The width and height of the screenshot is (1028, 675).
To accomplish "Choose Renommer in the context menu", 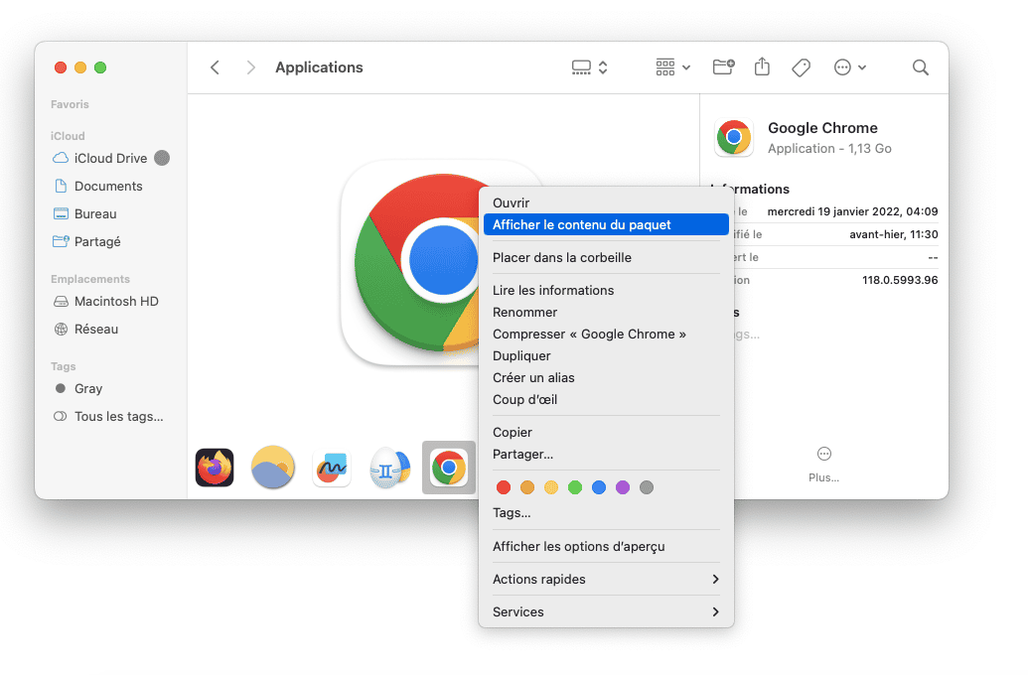I will (x=607, y=313).
